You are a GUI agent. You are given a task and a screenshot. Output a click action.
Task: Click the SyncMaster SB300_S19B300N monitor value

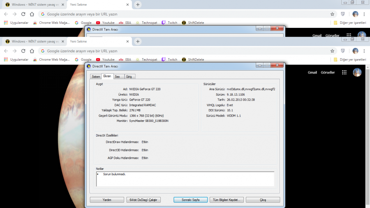tap(149, 121)
